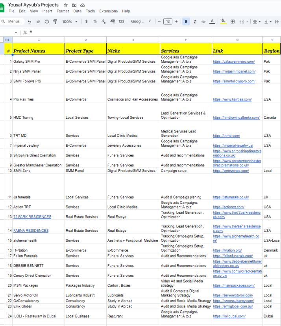Select the Region header cell

tap(272, 48)
